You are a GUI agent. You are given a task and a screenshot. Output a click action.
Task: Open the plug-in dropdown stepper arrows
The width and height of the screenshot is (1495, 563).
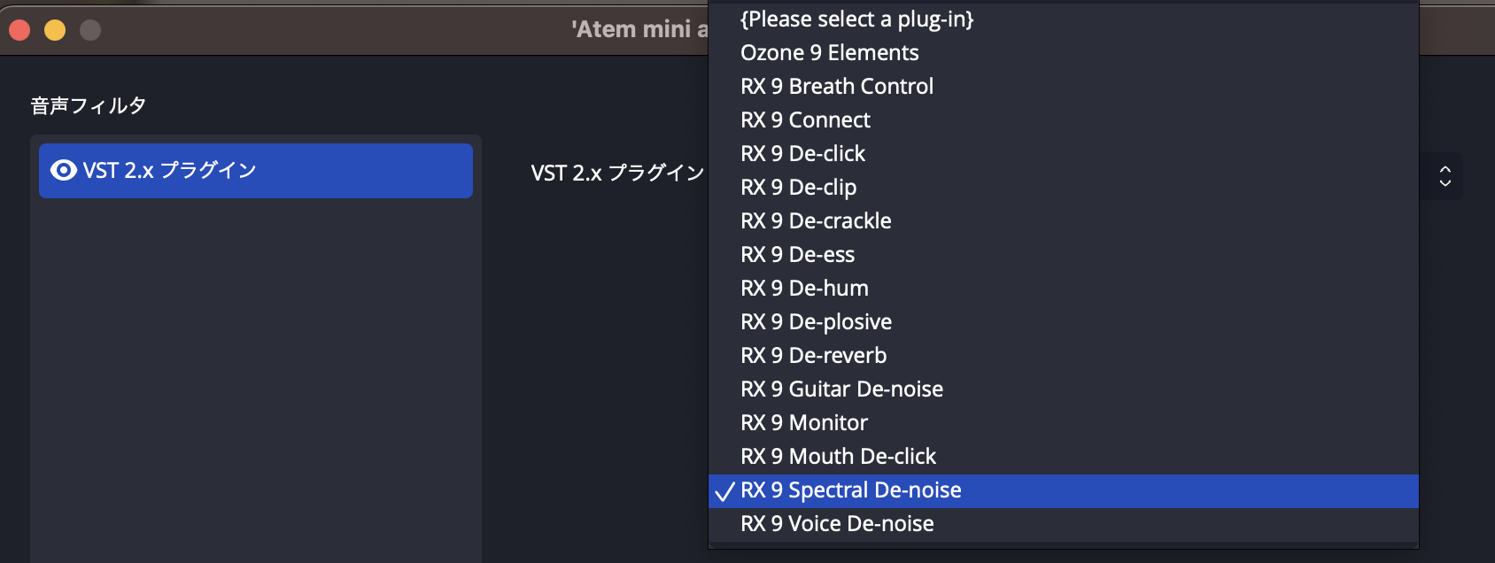click(x=1445, y=175)
